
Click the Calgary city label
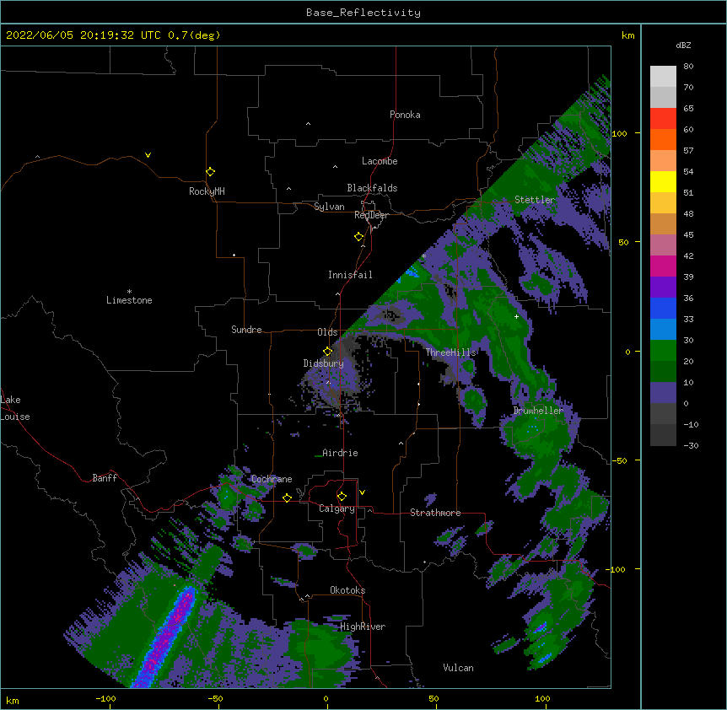(337, 508)
